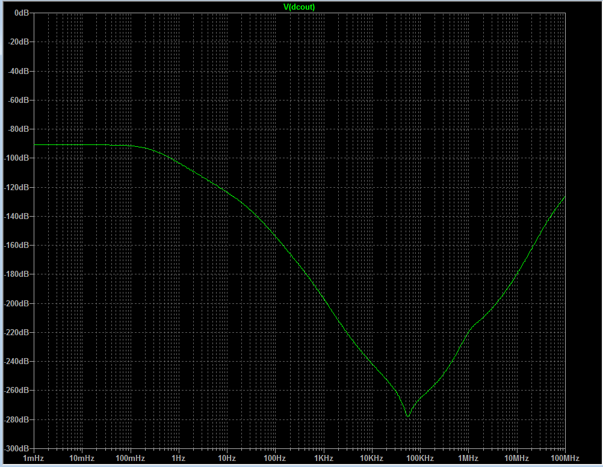Click the -20dB vertical axis label

coord(19,42)
